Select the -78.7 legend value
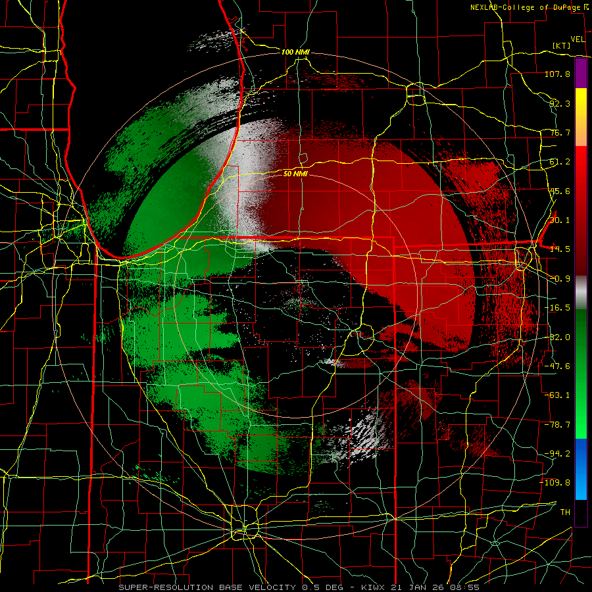The width and height of the screenshot is (592, 592). click(x=557, y=425)
